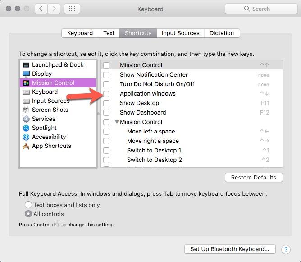Select the Screen Shots icon
The image size is (301, 262).
(26, 110)
